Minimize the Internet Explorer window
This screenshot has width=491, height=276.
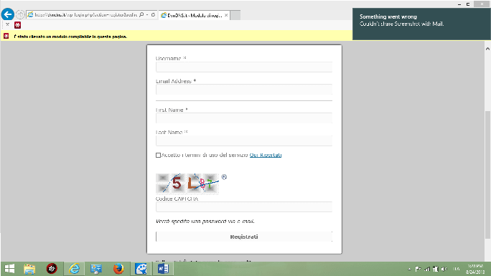pos(459,4)
